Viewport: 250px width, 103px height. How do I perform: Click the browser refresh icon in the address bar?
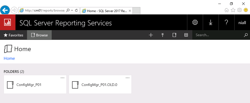pos(76,10)
